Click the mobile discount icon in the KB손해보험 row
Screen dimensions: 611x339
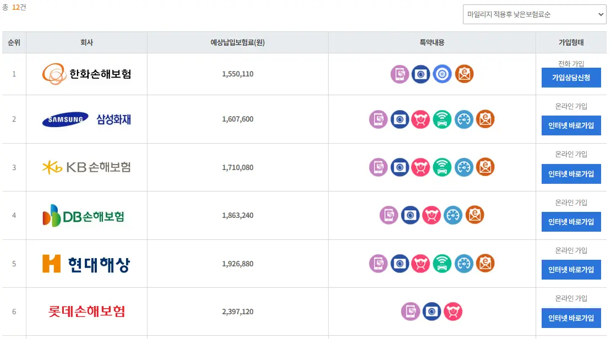tap(378, 167)
